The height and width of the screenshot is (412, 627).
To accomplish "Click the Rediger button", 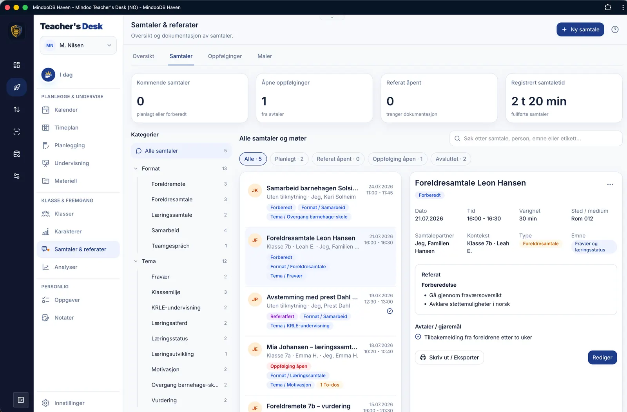I will pyautogui.click(x=602, y=358).
